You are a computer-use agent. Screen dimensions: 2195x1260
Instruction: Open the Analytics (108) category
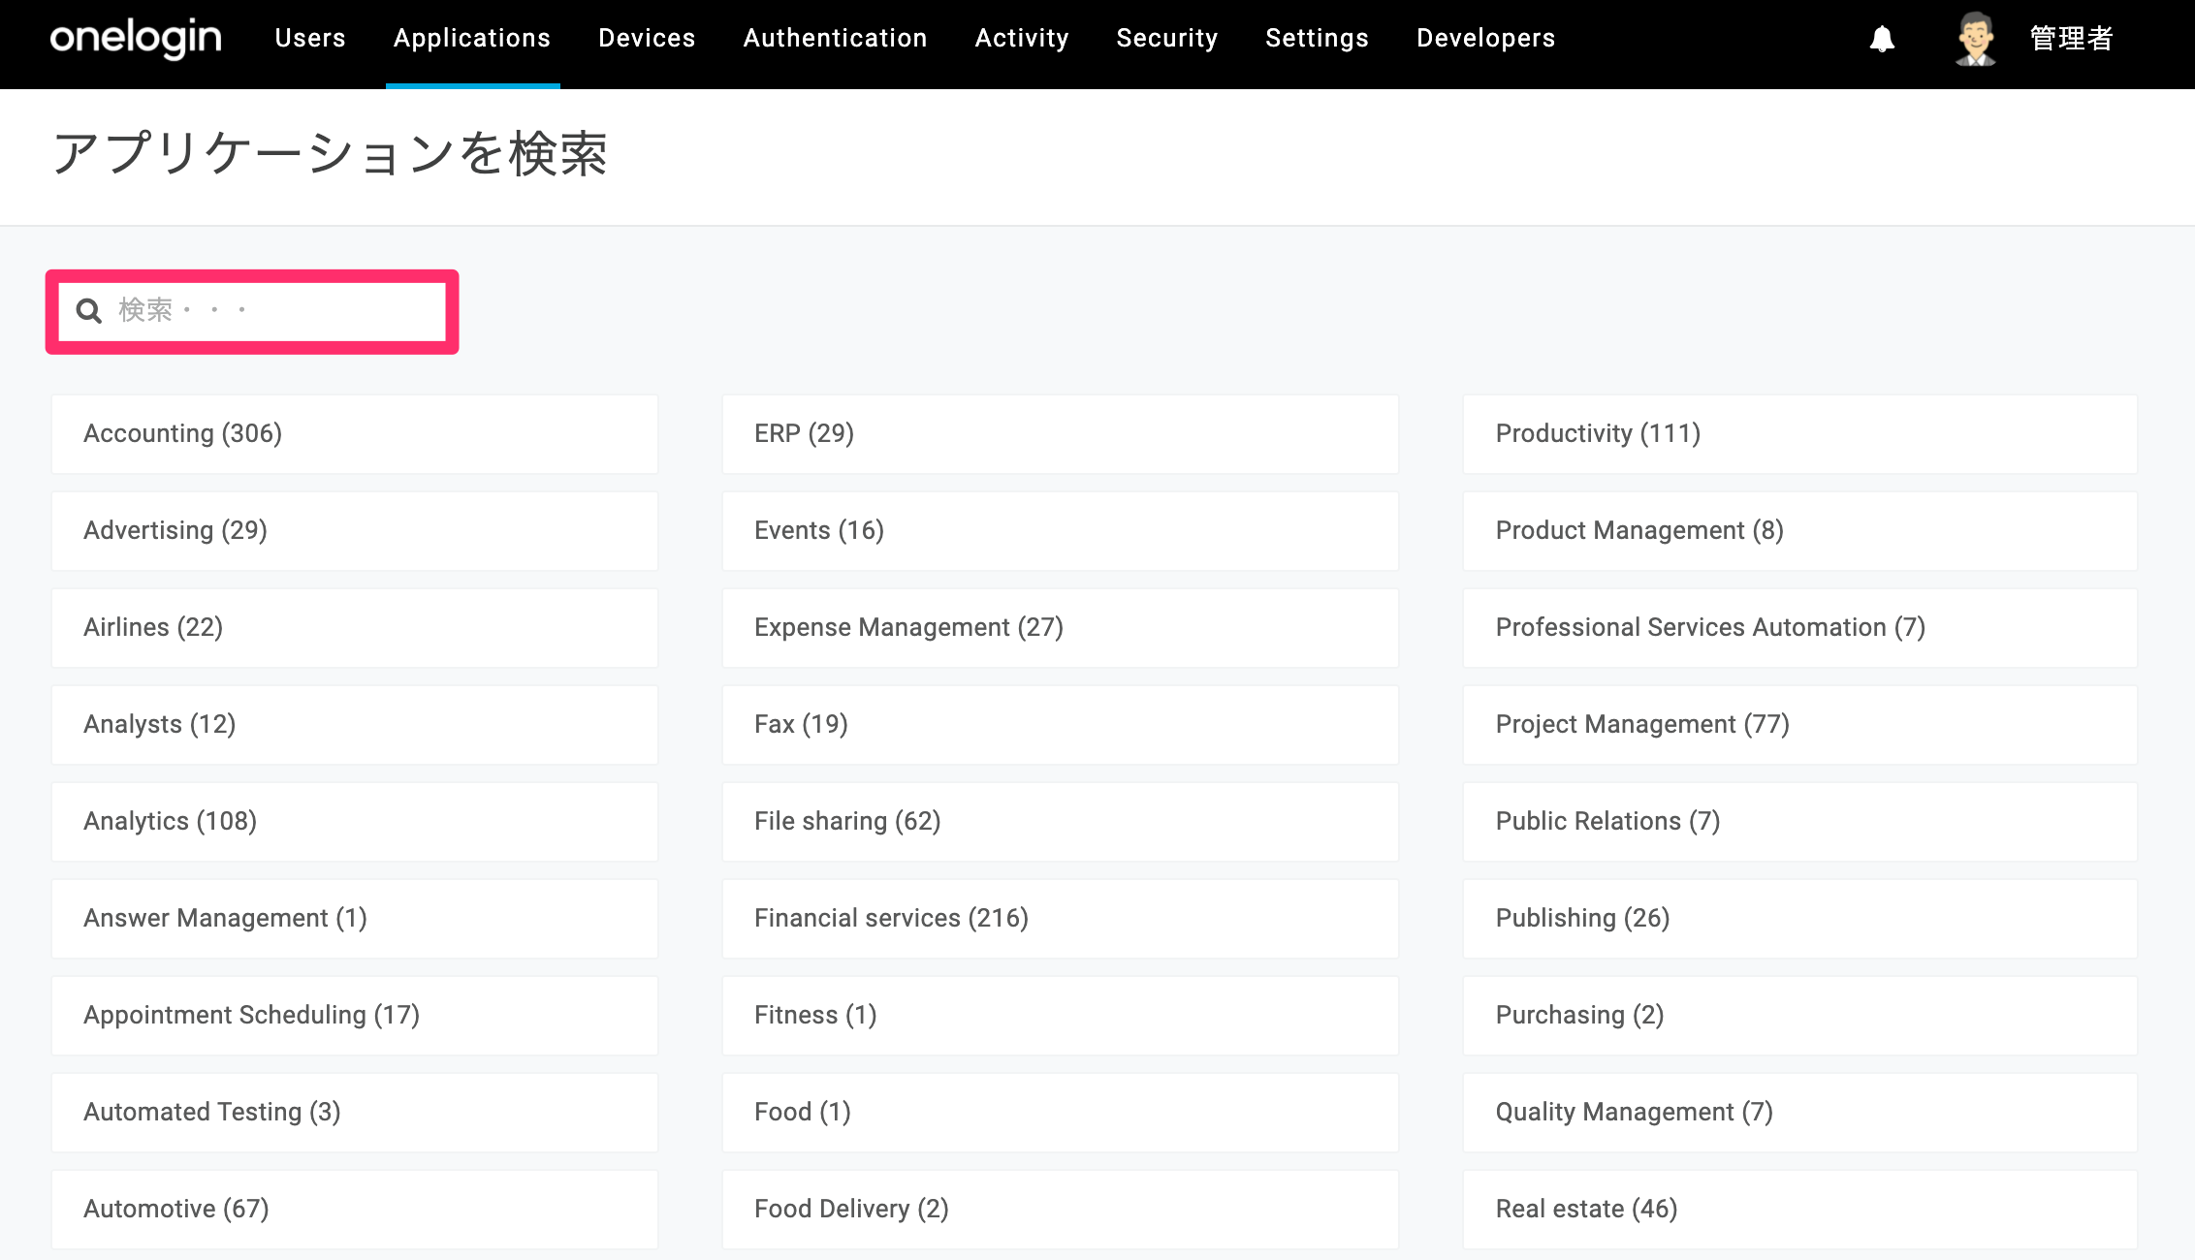click(x=355, y=821)
